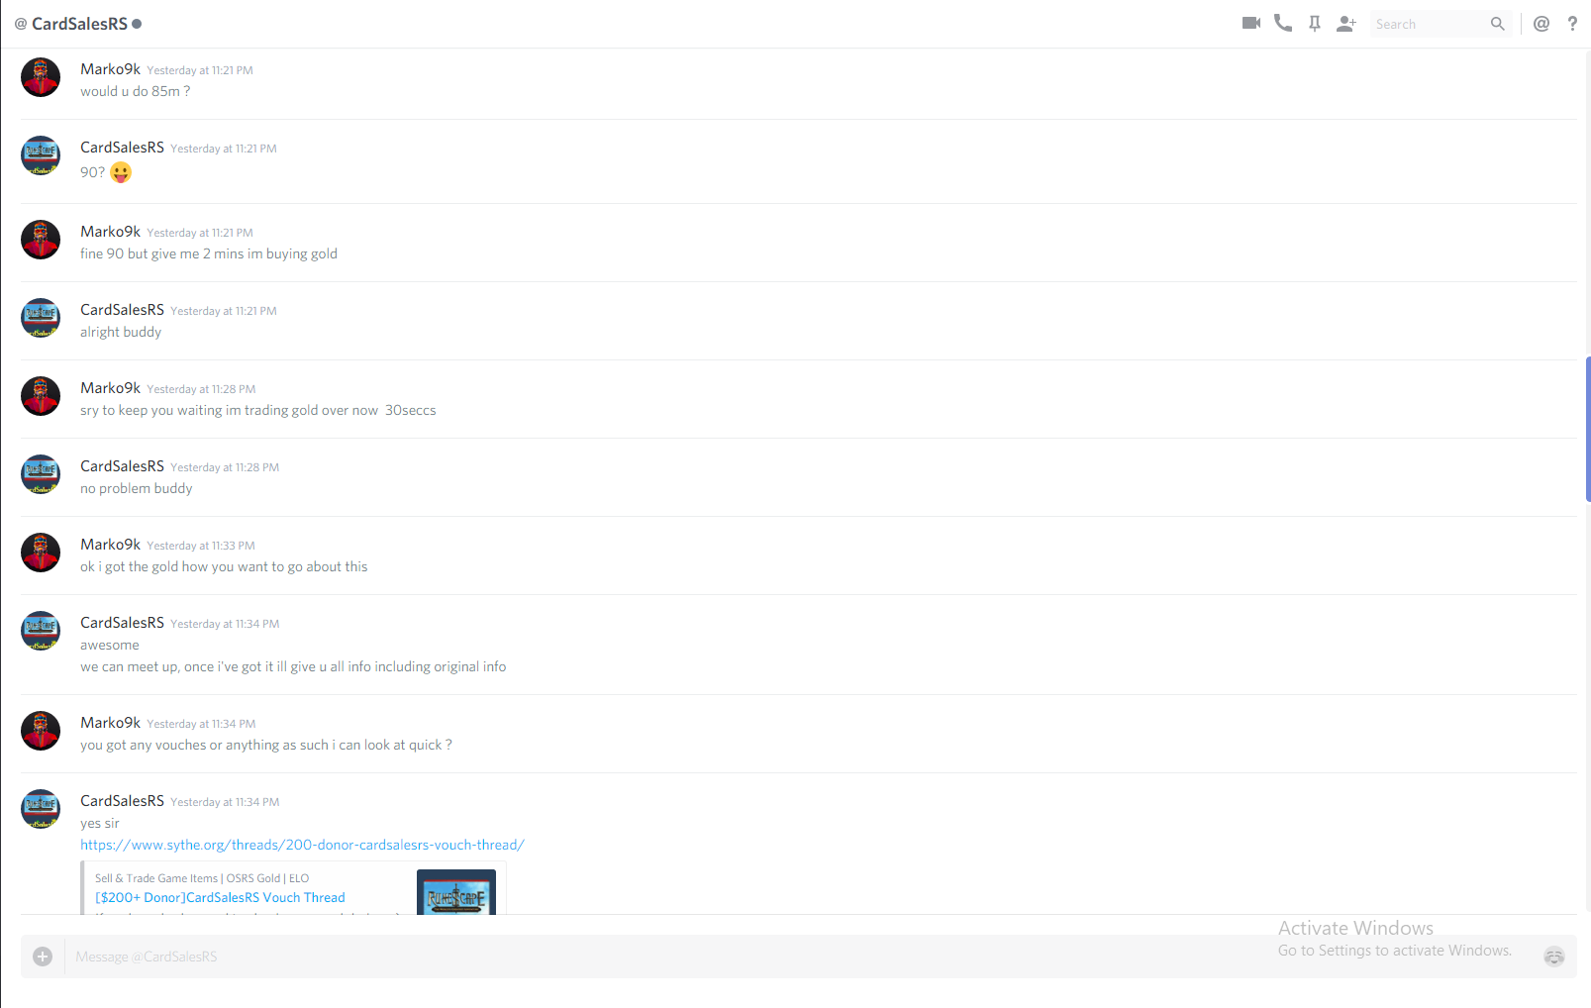This screenshot has height=1008, width=1591.
Task: Click username Marko9k above 'would u do 85m ?'
Action: click(x=110, y=69)
